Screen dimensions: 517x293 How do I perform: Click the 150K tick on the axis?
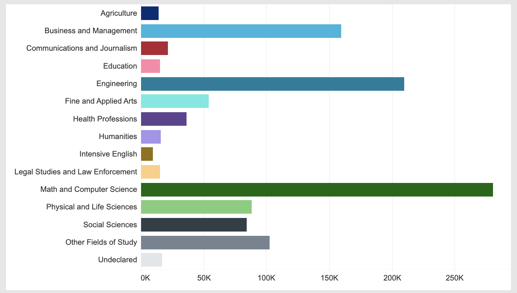tap(329, 278)
